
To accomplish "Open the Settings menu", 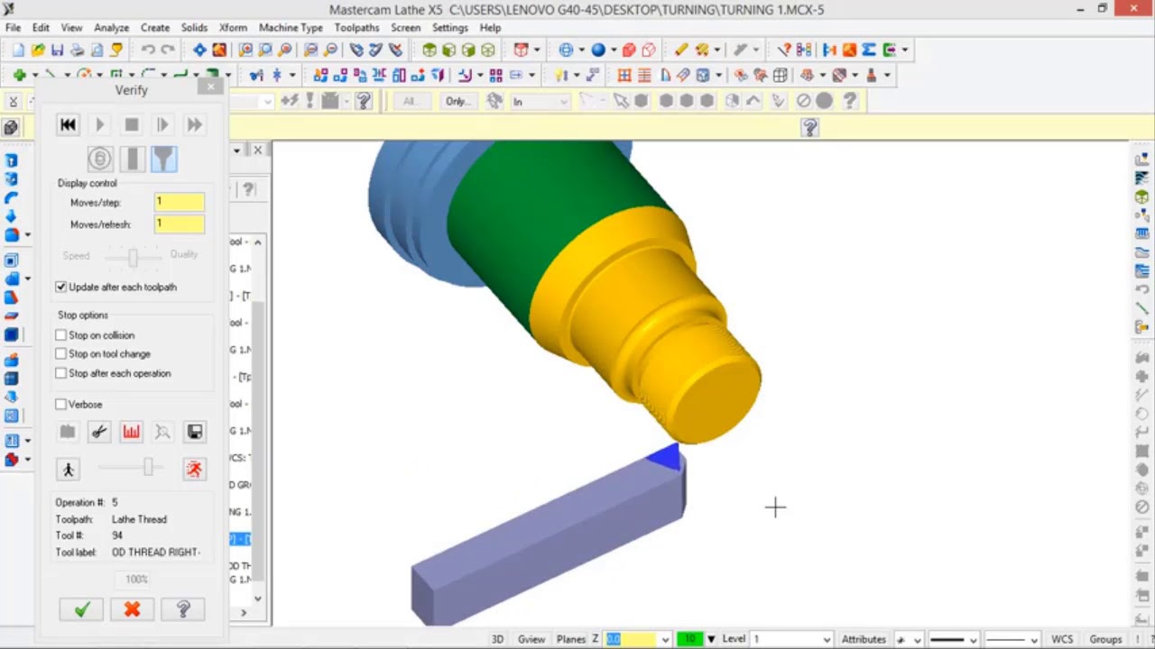I will coord(449,28).
